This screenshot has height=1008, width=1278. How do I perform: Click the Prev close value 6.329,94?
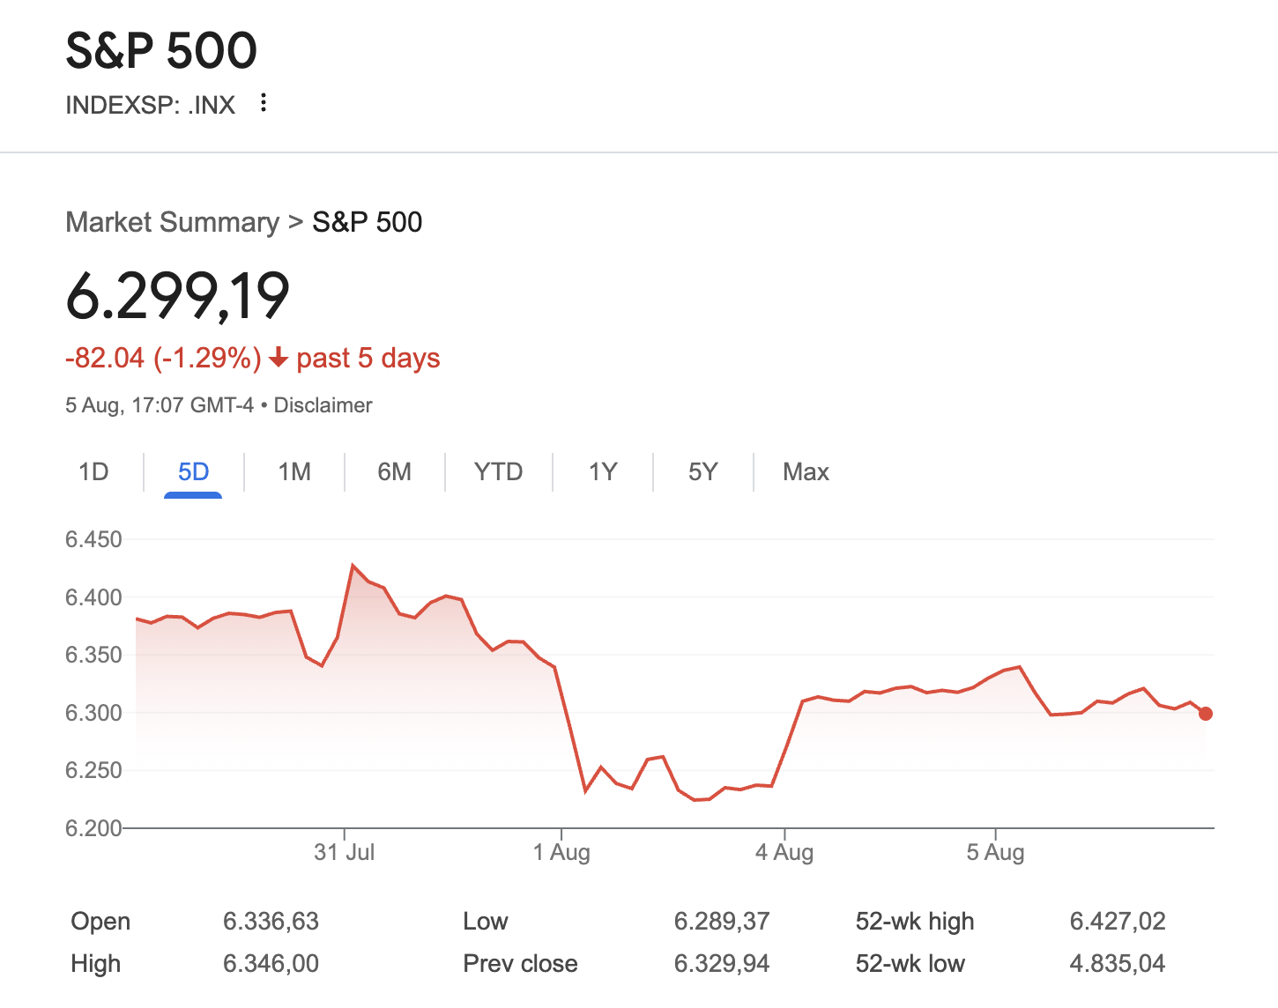721,964
